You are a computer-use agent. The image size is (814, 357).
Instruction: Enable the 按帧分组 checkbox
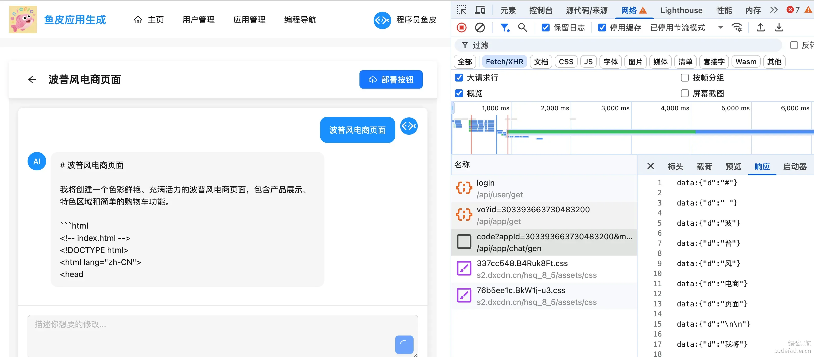pyautogui.click(x=685, y=78)
